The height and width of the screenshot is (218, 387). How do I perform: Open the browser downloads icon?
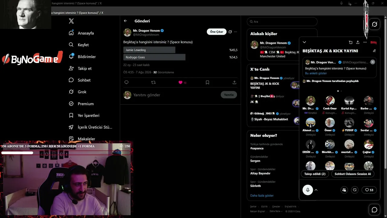(x=350, y=3)
